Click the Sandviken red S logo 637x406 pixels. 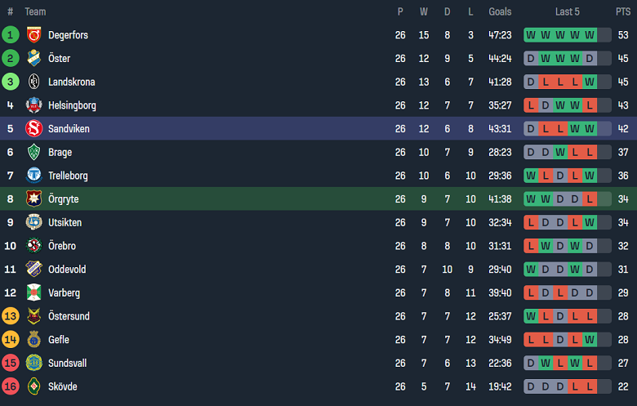point(33,128)
